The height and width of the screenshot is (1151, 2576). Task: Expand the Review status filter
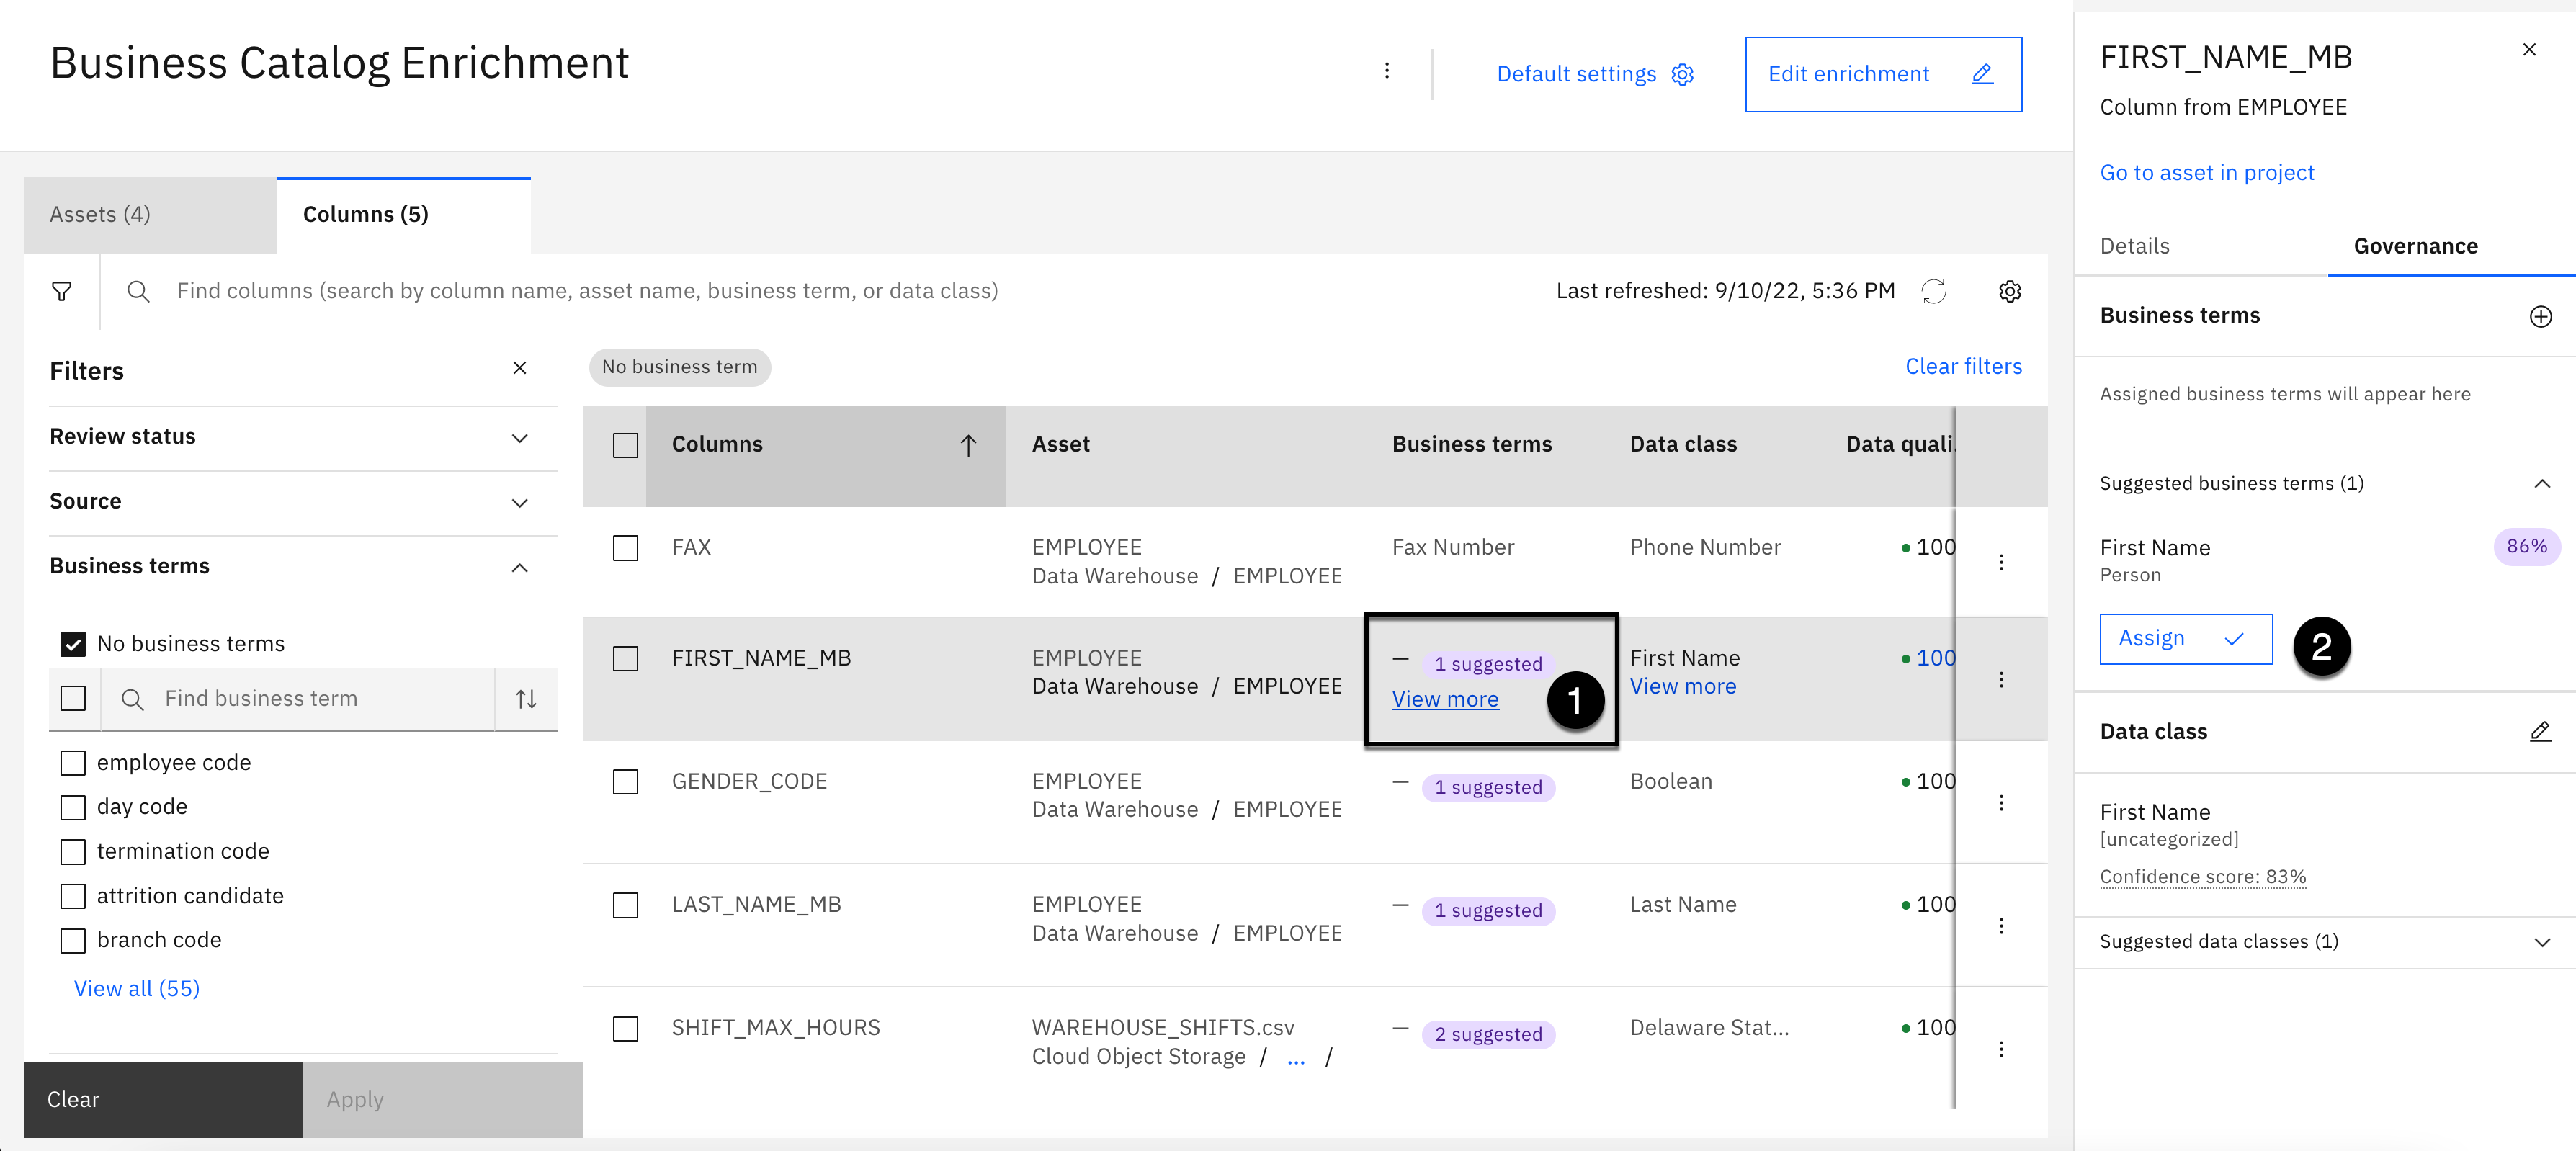(519, 437)
